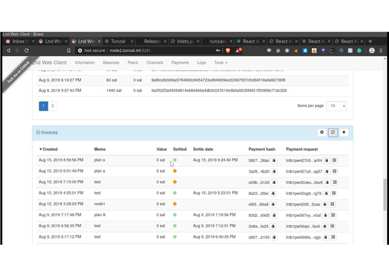Open the browser profile avatar

click(372, 50)
